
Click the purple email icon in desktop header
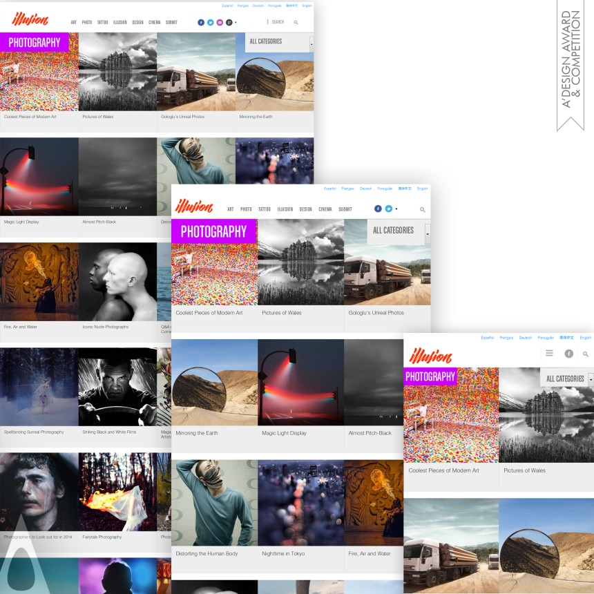tap(220, 22)
